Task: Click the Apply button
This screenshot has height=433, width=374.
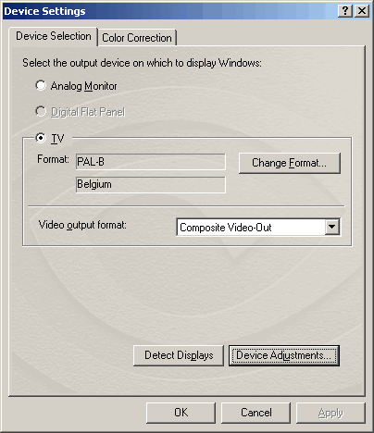Action: tap(330, 413)
